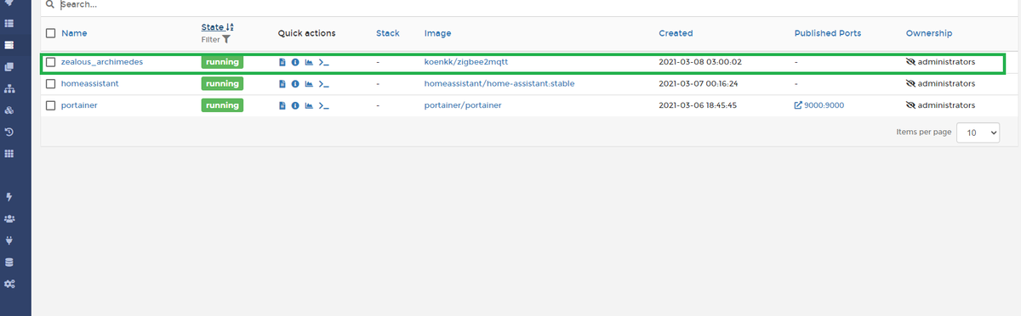View stats for homeassistant container
The width and height of the screenshot is (1021, 316).
point(309,84)
